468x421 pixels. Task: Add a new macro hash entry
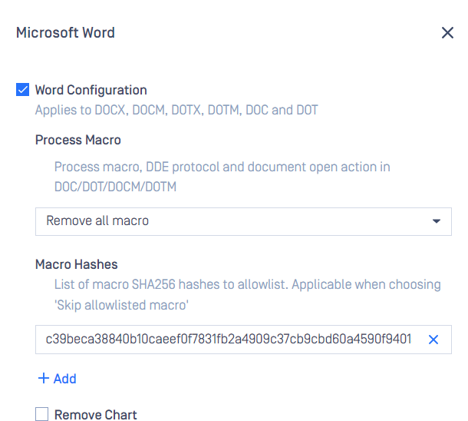coord(58,378)
